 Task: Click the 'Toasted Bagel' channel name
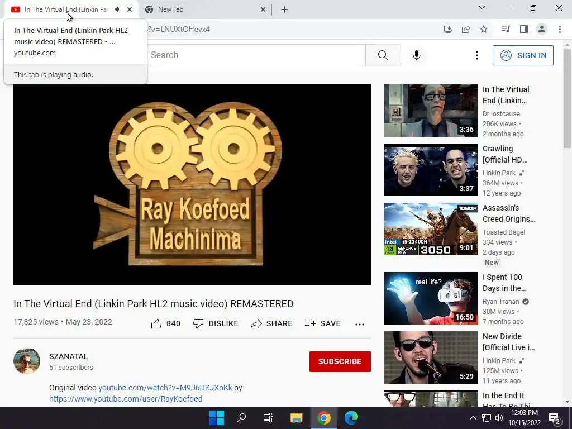(x=504, y=232)
